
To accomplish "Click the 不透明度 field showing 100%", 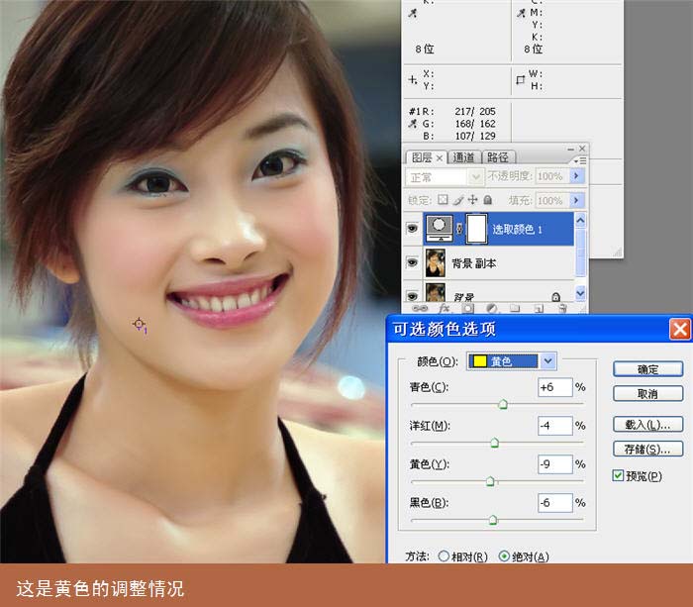I will pyautogui.click(x=552, y=176).
